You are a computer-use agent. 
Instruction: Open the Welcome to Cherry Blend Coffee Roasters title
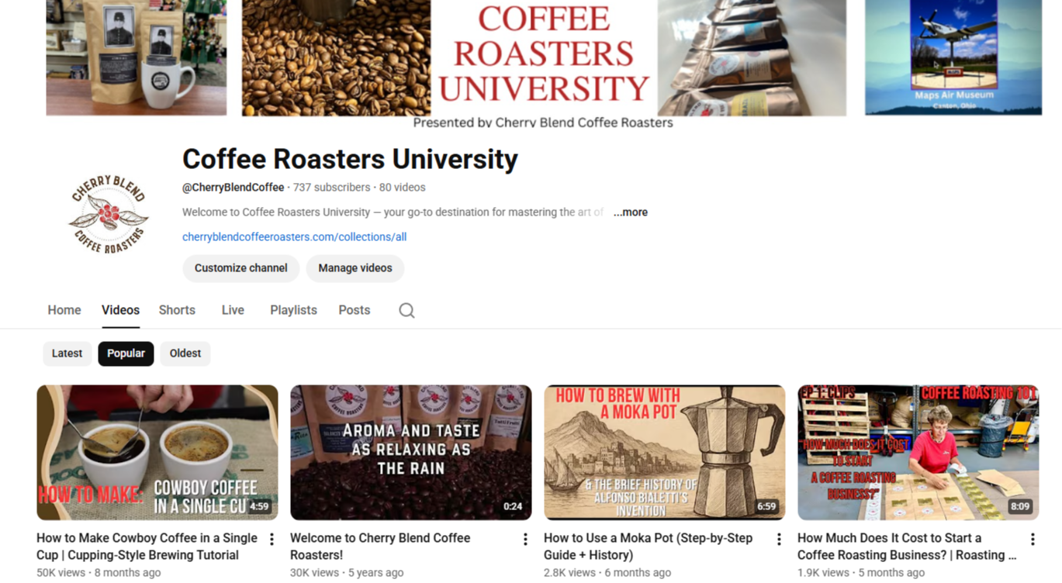coord(380,547)
